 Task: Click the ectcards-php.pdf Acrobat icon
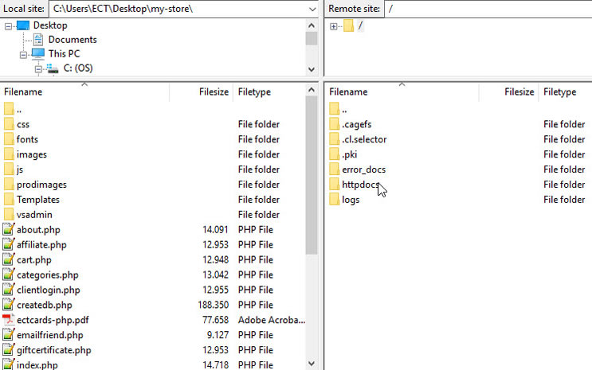click(9, 320)
